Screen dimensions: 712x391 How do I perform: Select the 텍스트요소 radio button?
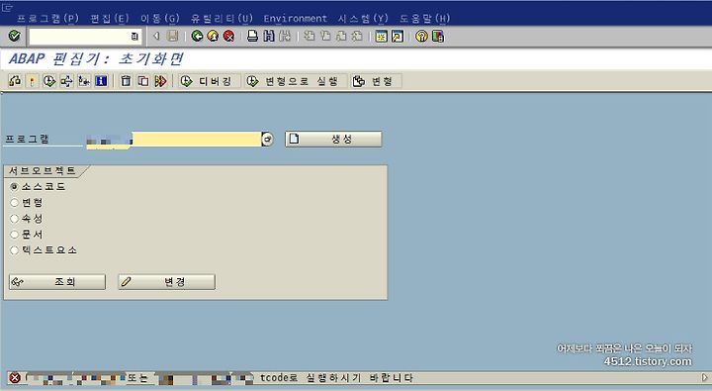[14, 250]
